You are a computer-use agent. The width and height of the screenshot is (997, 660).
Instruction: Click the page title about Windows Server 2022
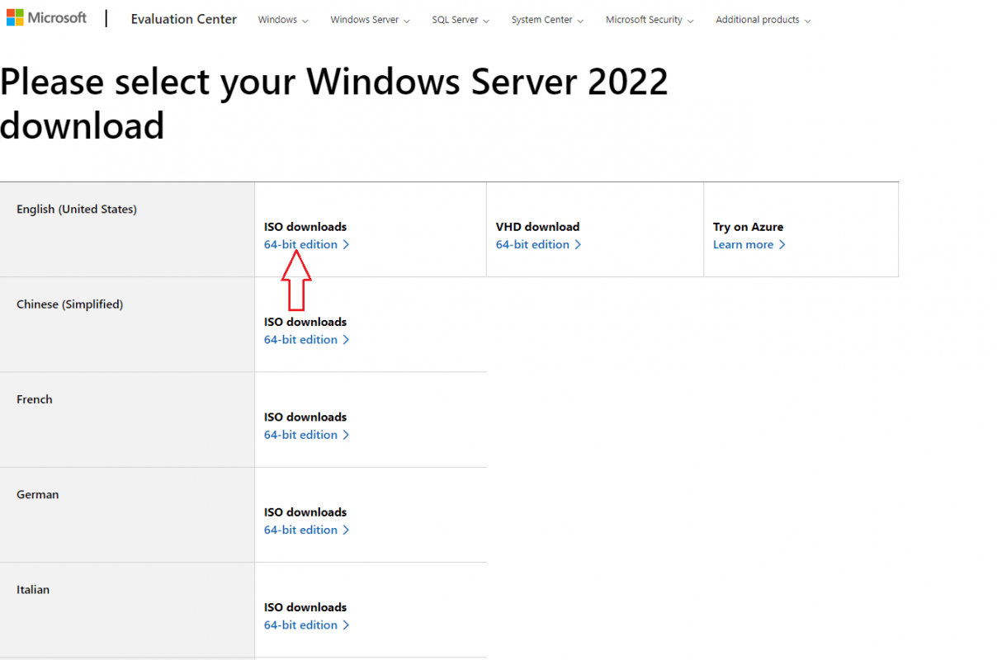click(334, 104)
